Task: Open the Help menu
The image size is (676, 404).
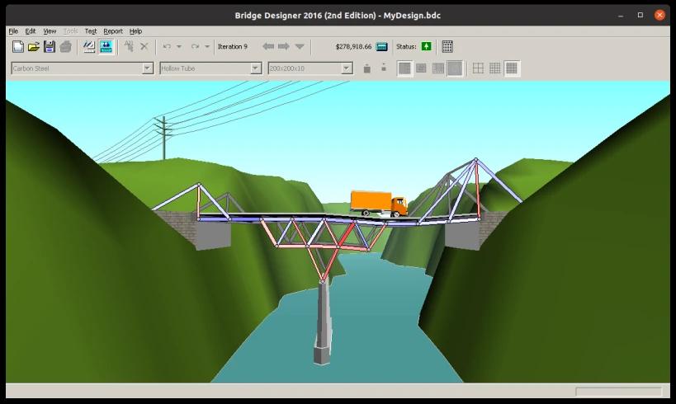Action: (135, 31)
